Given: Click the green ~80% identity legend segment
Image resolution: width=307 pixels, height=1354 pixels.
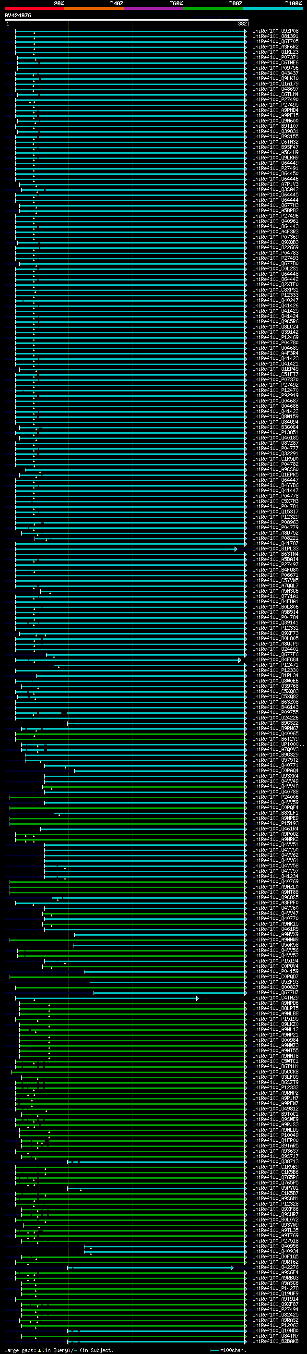Looking at the screenshot, I should point(213,9).
